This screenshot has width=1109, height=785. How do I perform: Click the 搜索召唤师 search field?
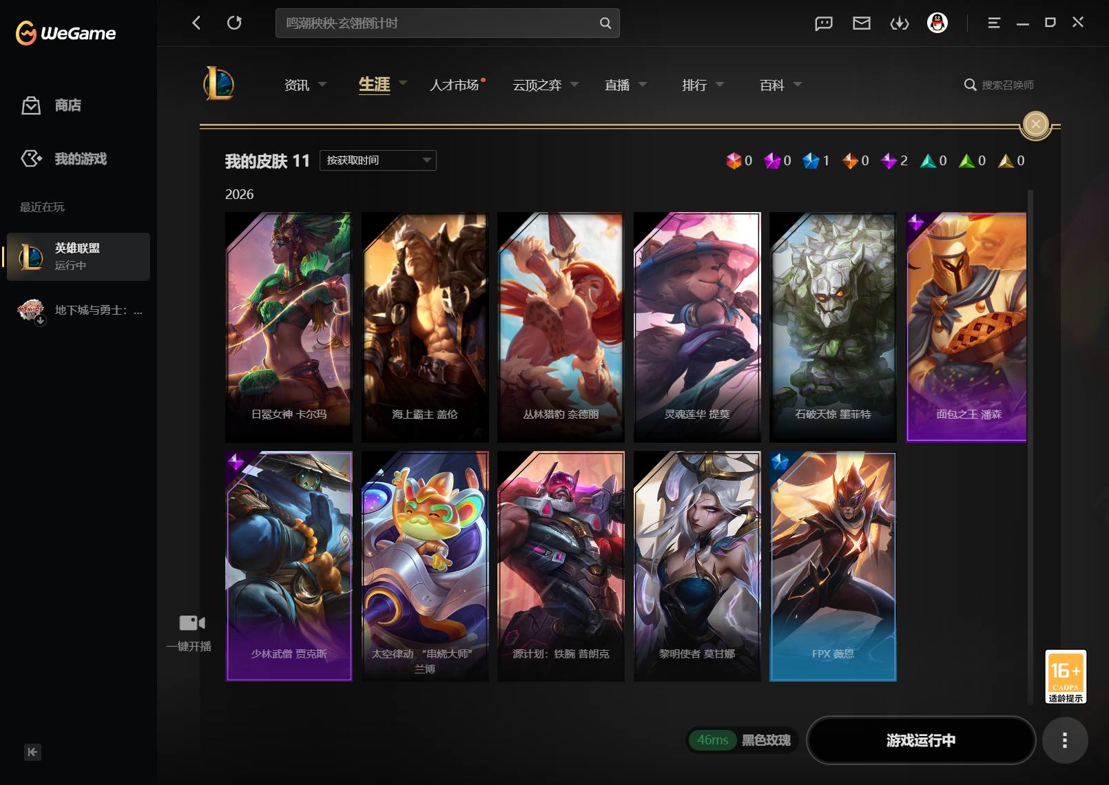pyautogui.click(x=999, y=85)
